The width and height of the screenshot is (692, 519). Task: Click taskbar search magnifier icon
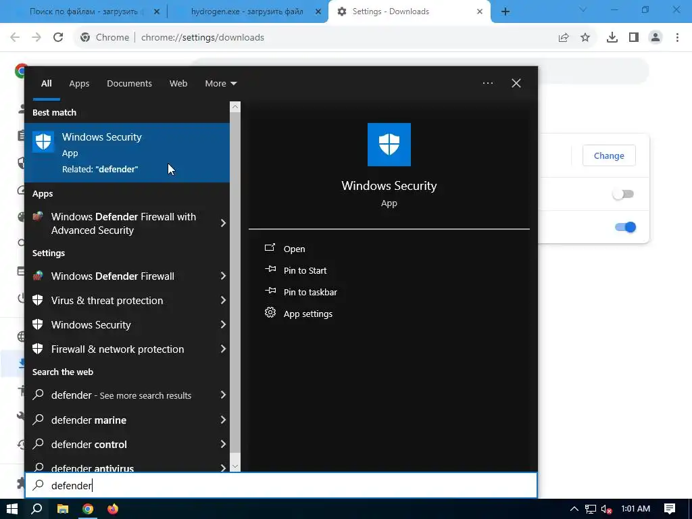tap(37, 509)
